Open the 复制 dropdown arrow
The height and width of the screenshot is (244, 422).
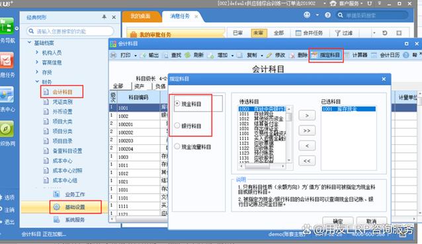click(x=262, y=56)
